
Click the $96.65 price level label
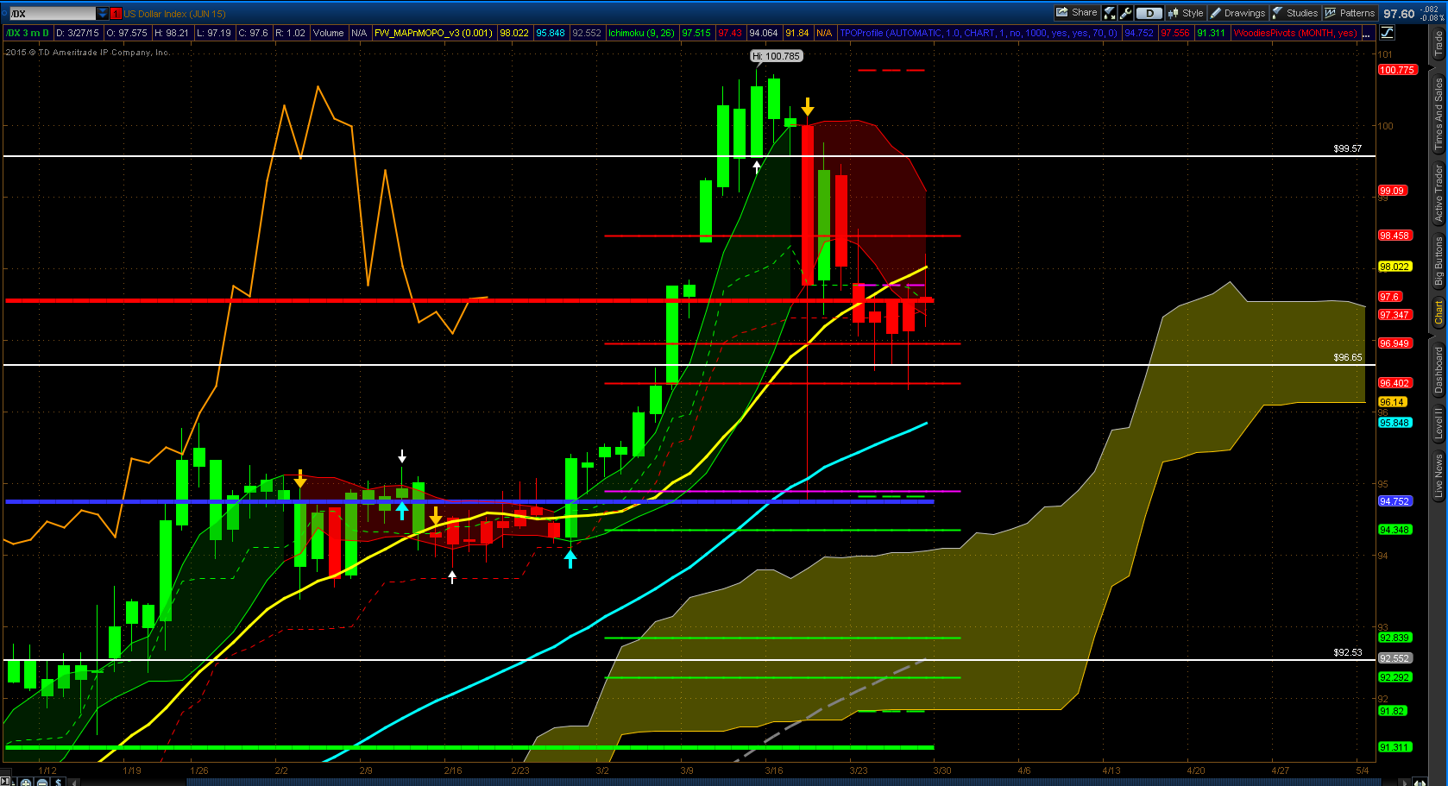point(1347,357)
